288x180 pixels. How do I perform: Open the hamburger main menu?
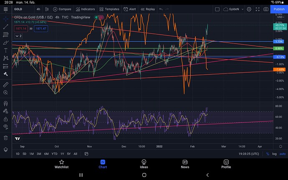click(x=6, y=9)
